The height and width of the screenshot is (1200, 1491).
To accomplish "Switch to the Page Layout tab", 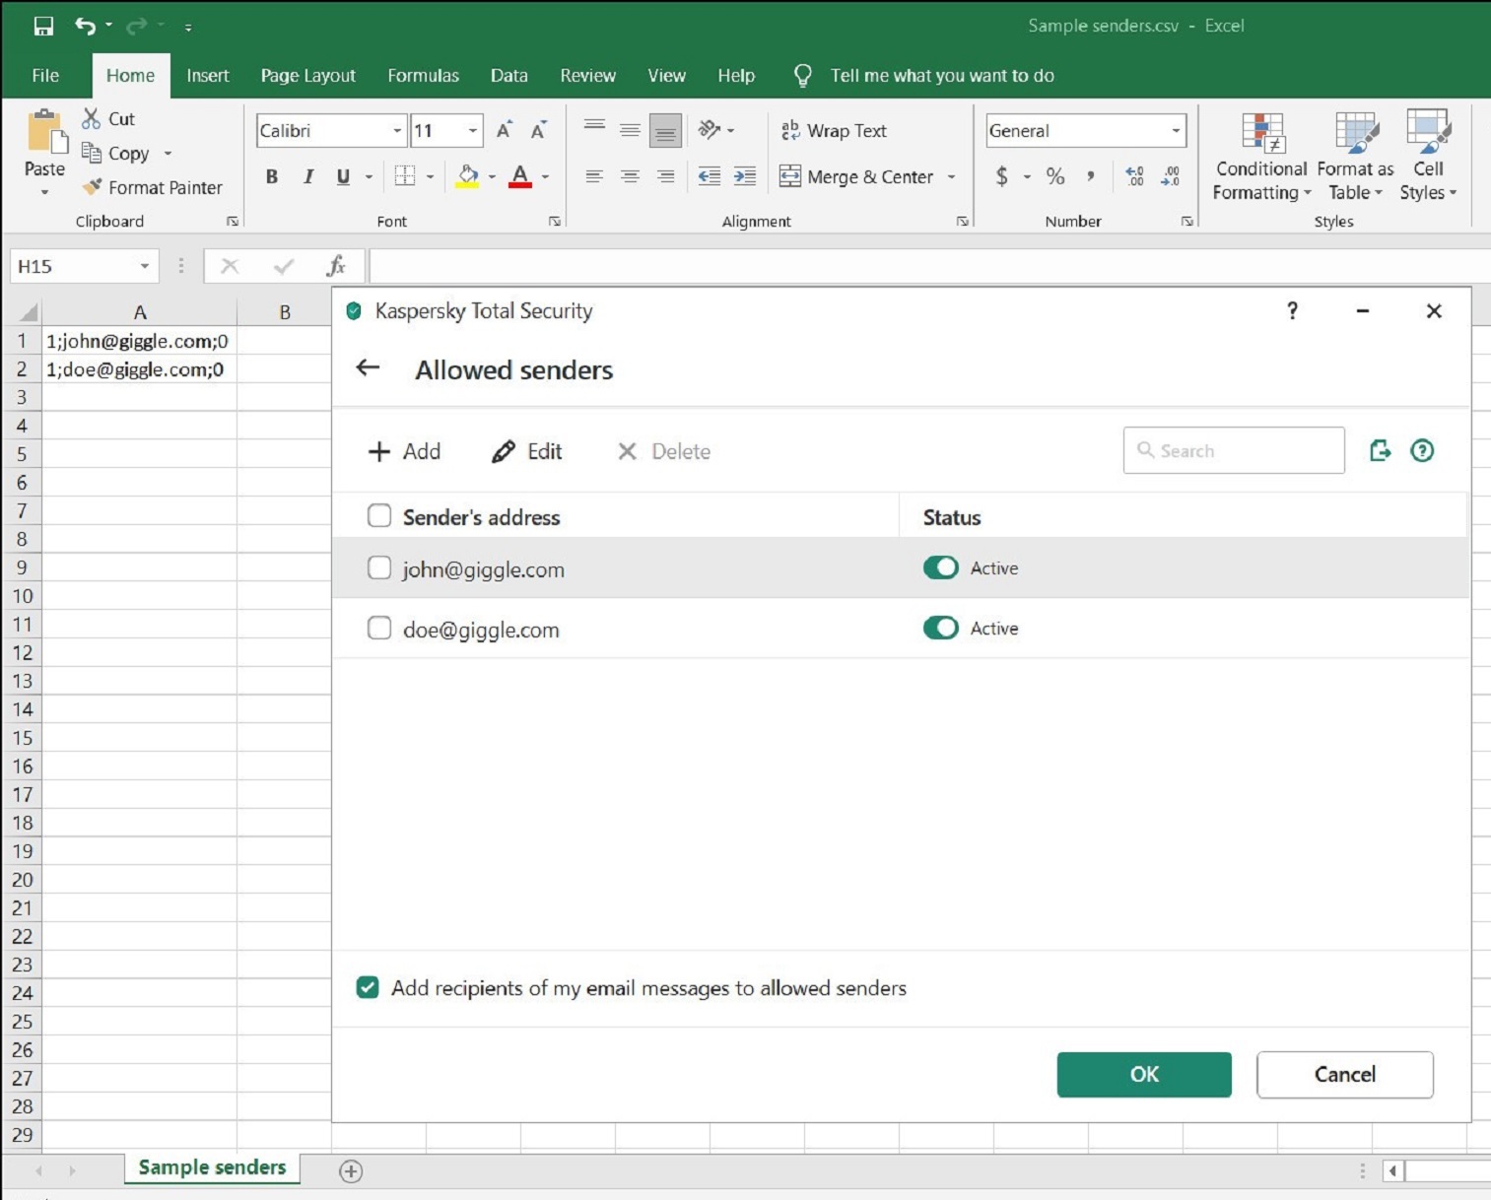I will click(307, 76).
